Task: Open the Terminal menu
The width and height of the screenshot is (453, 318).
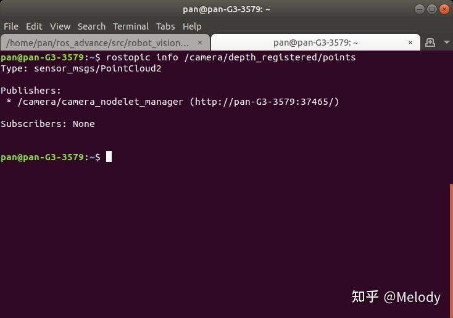Action: coord(131,26)
